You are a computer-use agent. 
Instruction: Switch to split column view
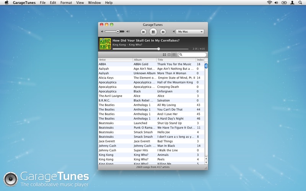coord(169,55)
